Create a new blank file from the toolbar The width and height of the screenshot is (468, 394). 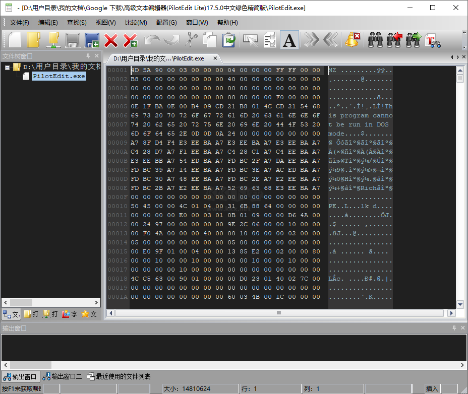tap(15, 40)
